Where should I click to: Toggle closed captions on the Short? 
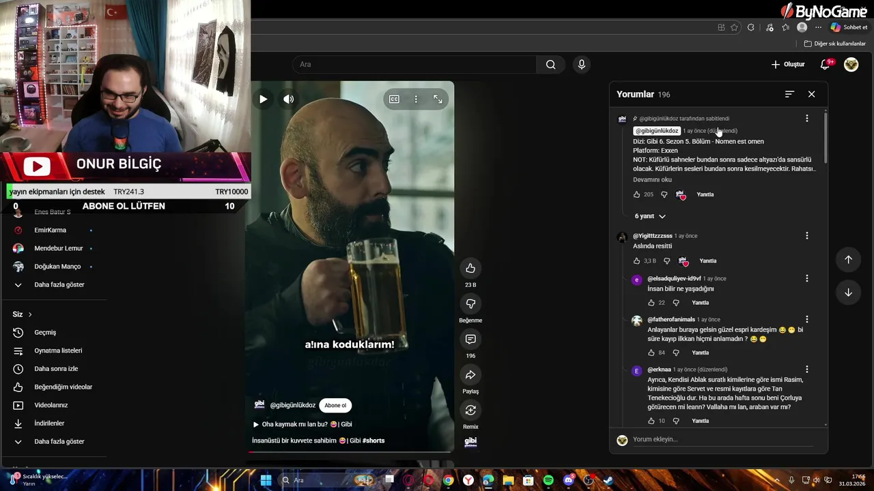coord(394,99)
